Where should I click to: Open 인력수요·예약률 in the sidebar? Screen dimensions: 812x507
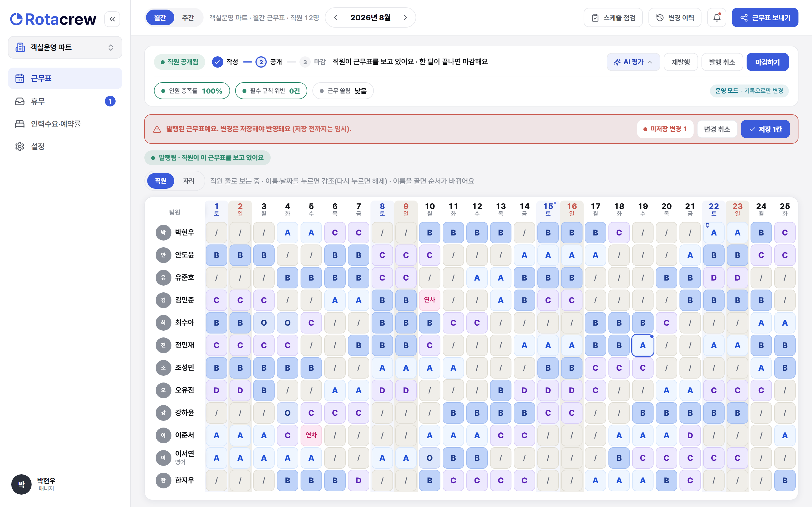pos(65,124)
